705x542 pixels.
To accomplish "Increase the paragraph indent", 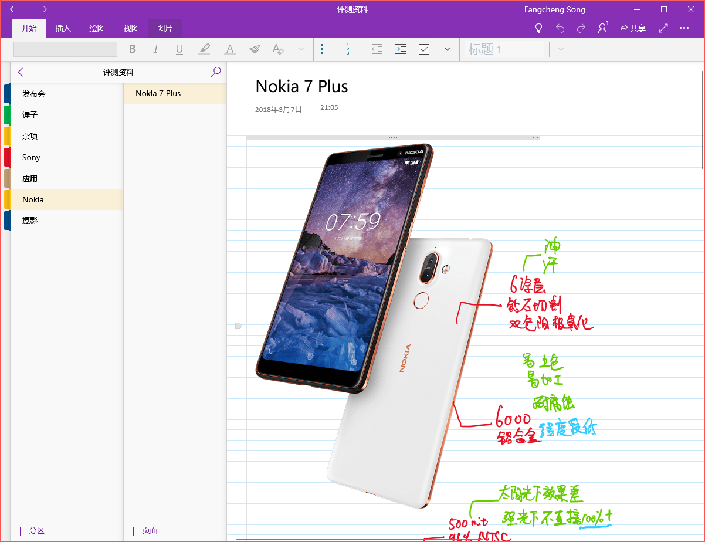I will pos(401,49).
